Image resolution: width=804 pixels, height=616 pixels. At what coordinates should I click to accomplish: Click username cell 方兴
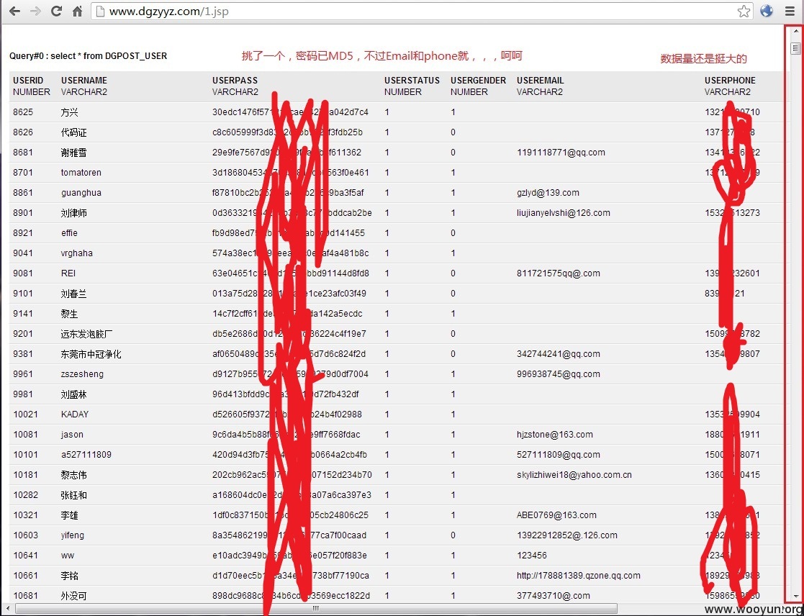(x=70, y=112)
